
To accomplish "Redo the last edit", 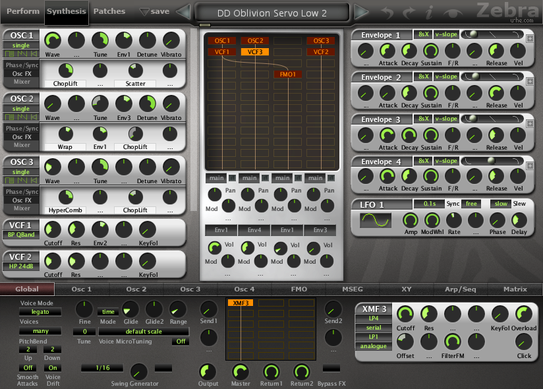I will click(x=409, y=13).
